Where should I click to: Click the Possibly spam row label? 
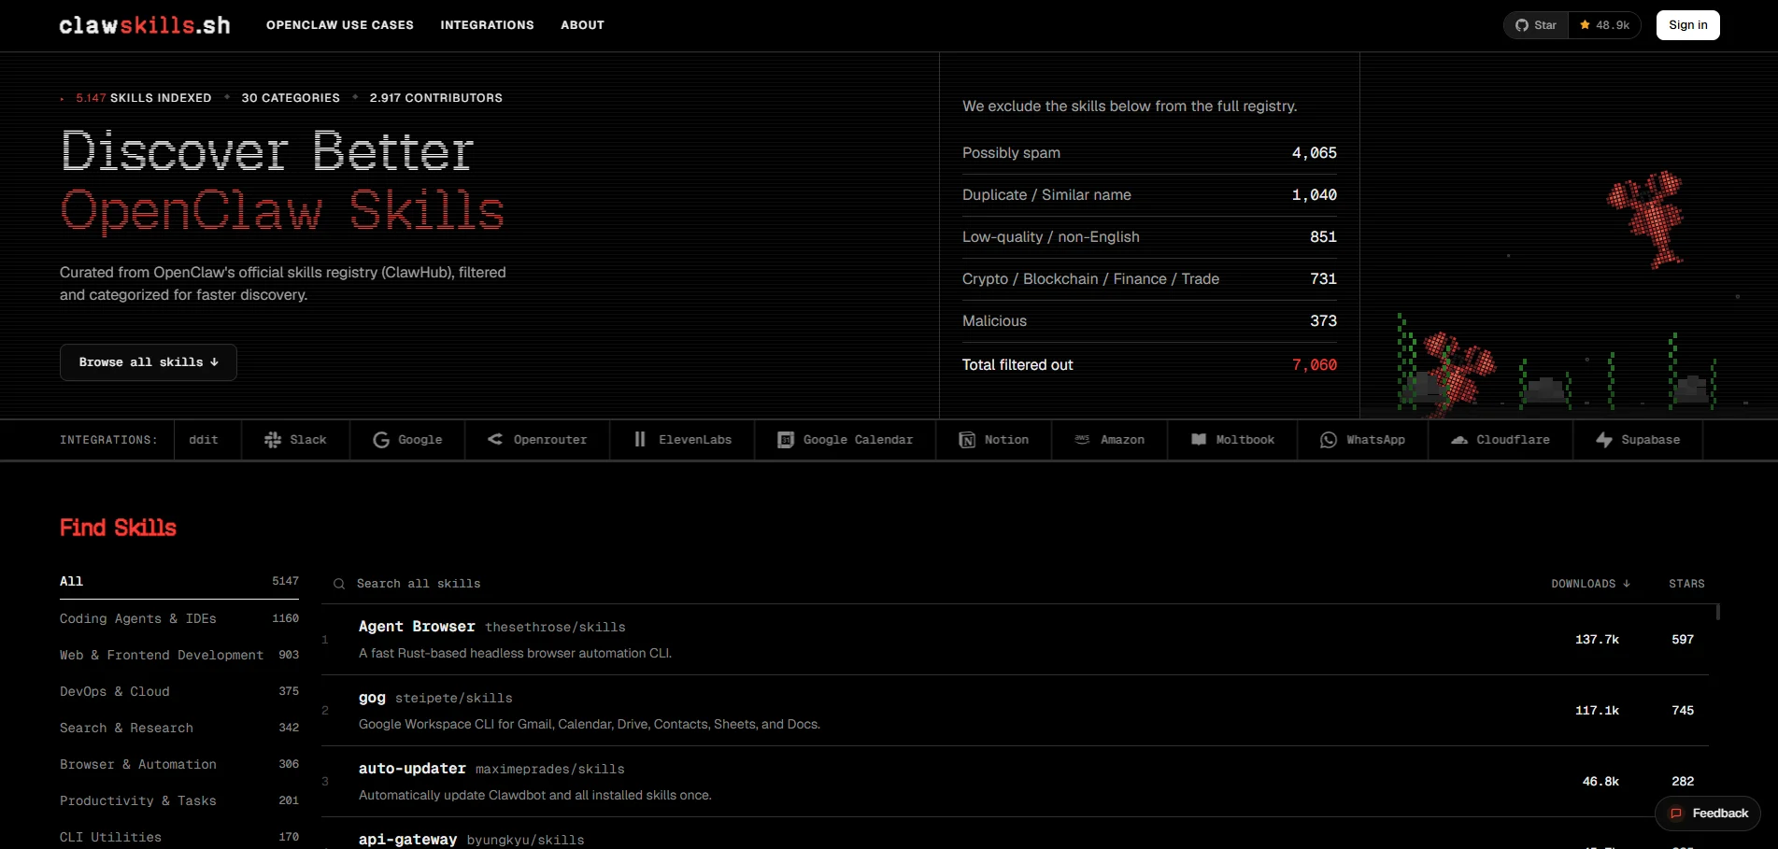pyautogui.click(x=1011, y=153)
